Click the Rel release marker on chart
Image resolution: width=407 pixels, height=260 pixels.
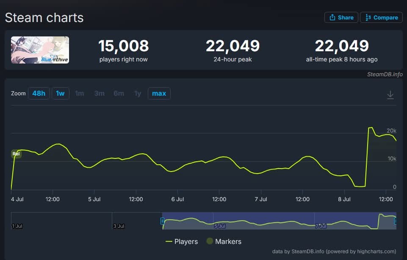coord(16,154)
